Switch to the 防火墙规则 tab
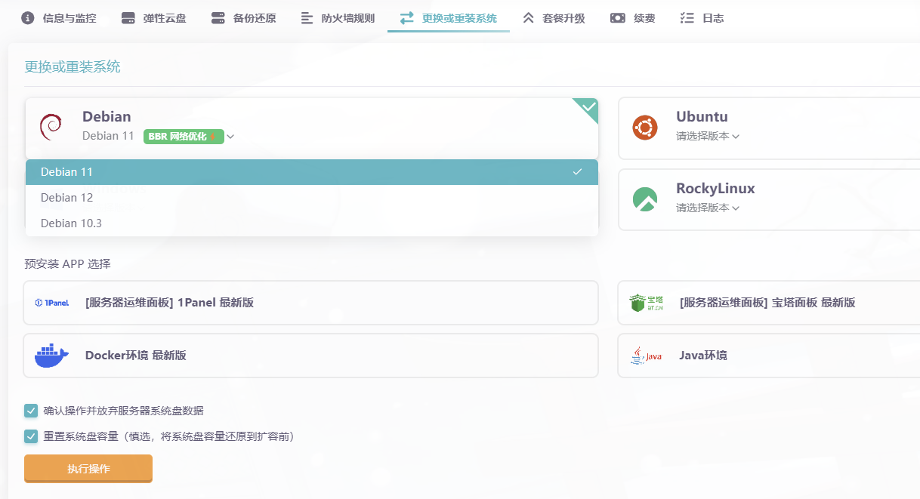This screenshot has width=920, height=499. pyautogui.click(x=338, y=18)
